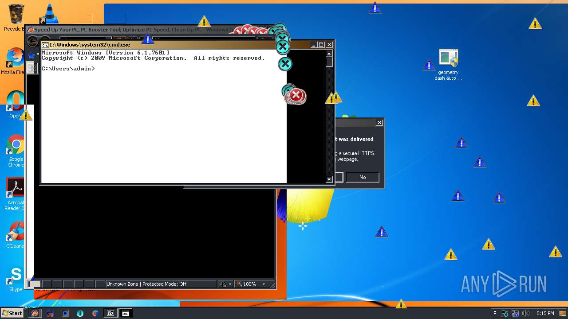Click the Internet Explorer title bar icon
This screenshot has width=568, height=319.
(x=31, y=30)
